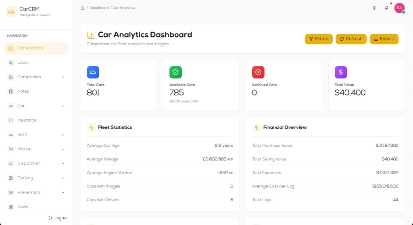Viewport: 413px width, 225px height.
Task: Click the Fleet Statistics pulse icon
Action: 91,127
